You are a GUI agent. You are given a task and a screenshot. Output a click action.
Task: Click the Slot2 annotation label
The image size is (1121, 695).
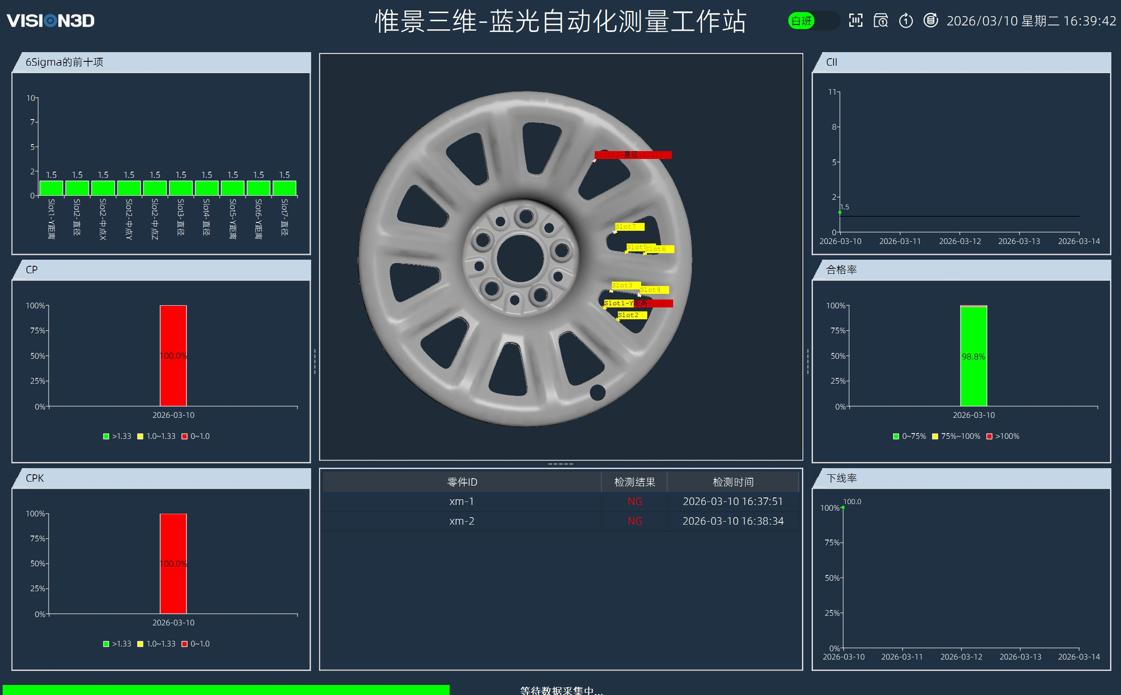pos(632,315)
